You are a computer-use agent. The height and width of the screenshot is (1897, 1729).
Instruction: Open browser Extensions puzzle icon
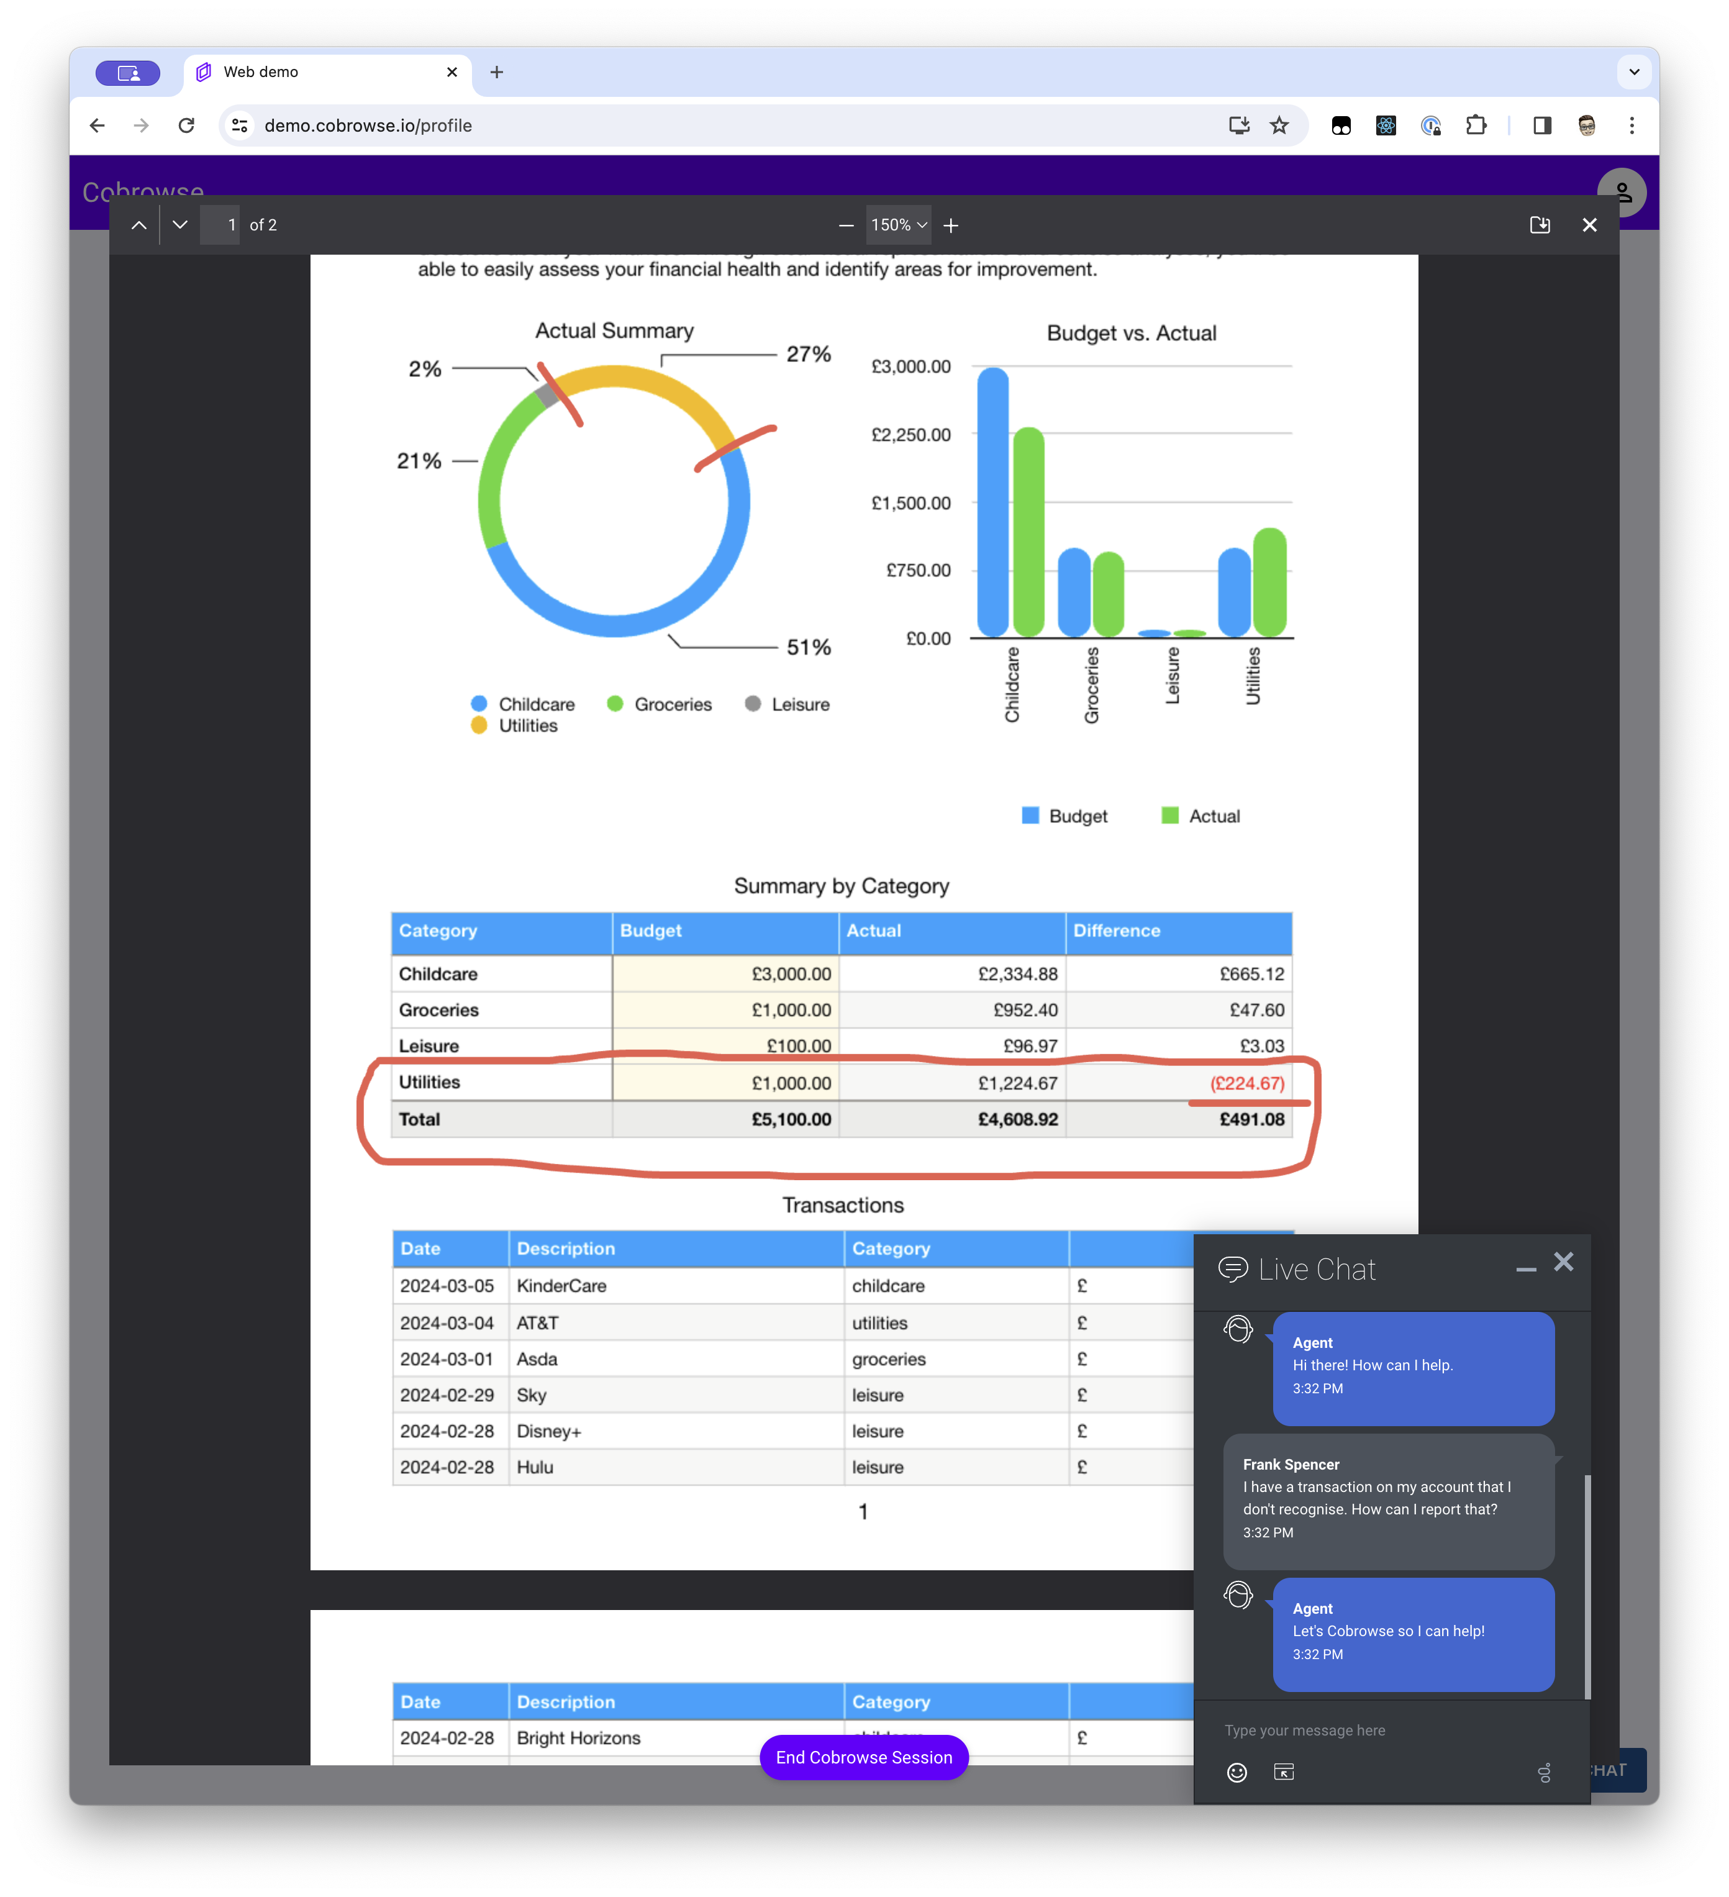pyautogui.click(x=1476, y=125)
